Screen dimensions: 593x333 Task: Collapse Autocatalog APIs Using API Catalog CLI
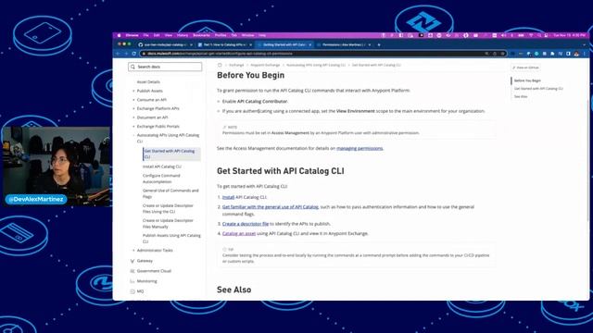[x=133, y=135]
